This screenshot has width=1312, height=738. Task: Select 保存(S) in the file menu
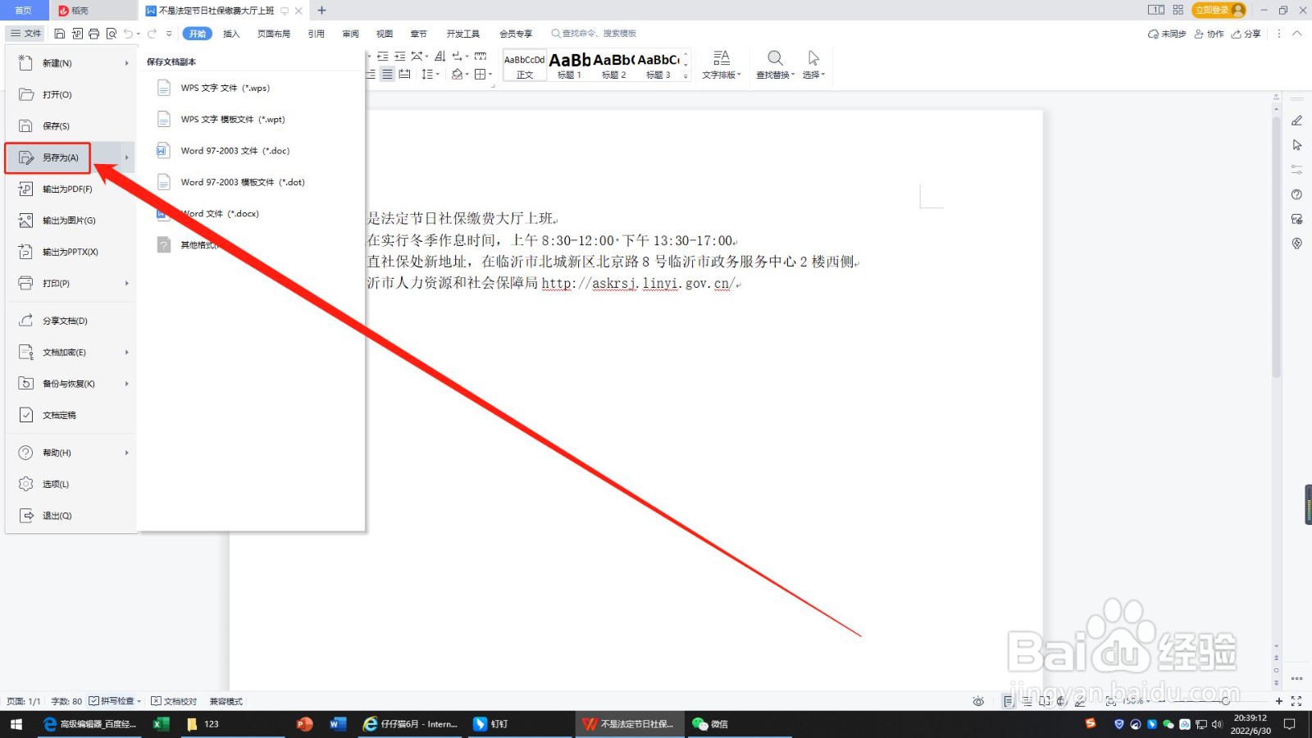click(71, 126)
